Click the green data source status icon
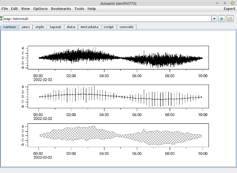Viewport: 237px width, 173px height. tap(1, 18)
